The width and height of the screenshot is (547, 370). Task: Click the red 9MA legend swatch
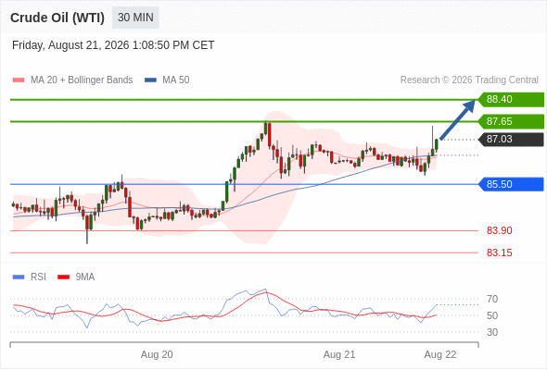click(63, 277)
